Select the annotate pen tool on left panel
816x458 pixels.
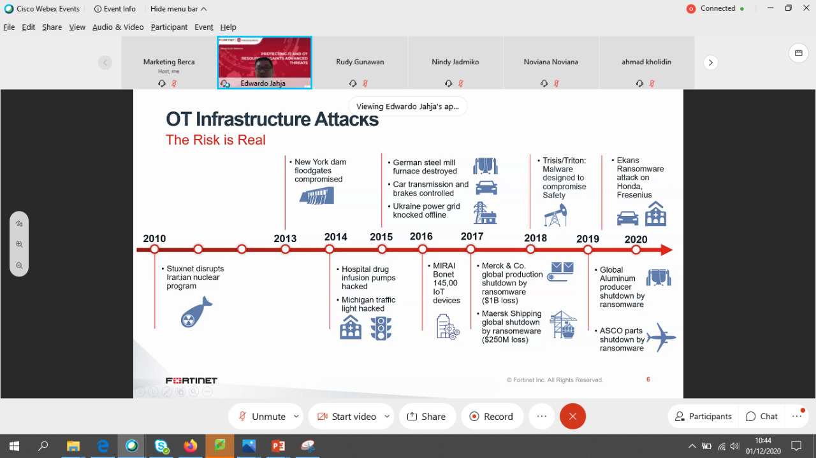click(x=19, y=224)
